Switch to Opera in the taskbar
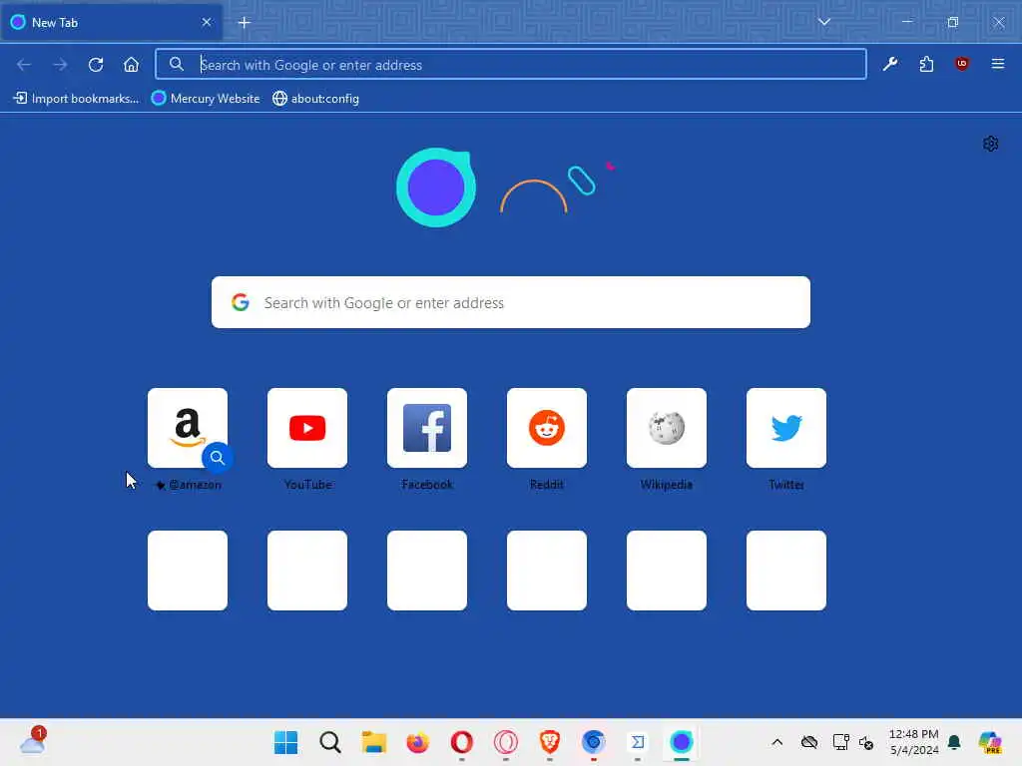This screenshot has height=766, width=1022. click(461, 742)
